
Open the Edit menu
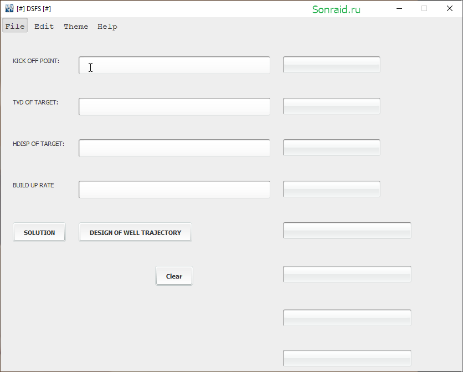[44, 26]
